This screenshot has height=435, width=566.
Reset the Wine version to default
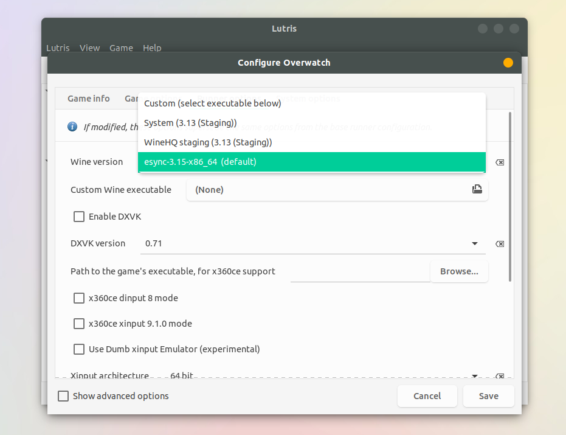tap(499, 162)
